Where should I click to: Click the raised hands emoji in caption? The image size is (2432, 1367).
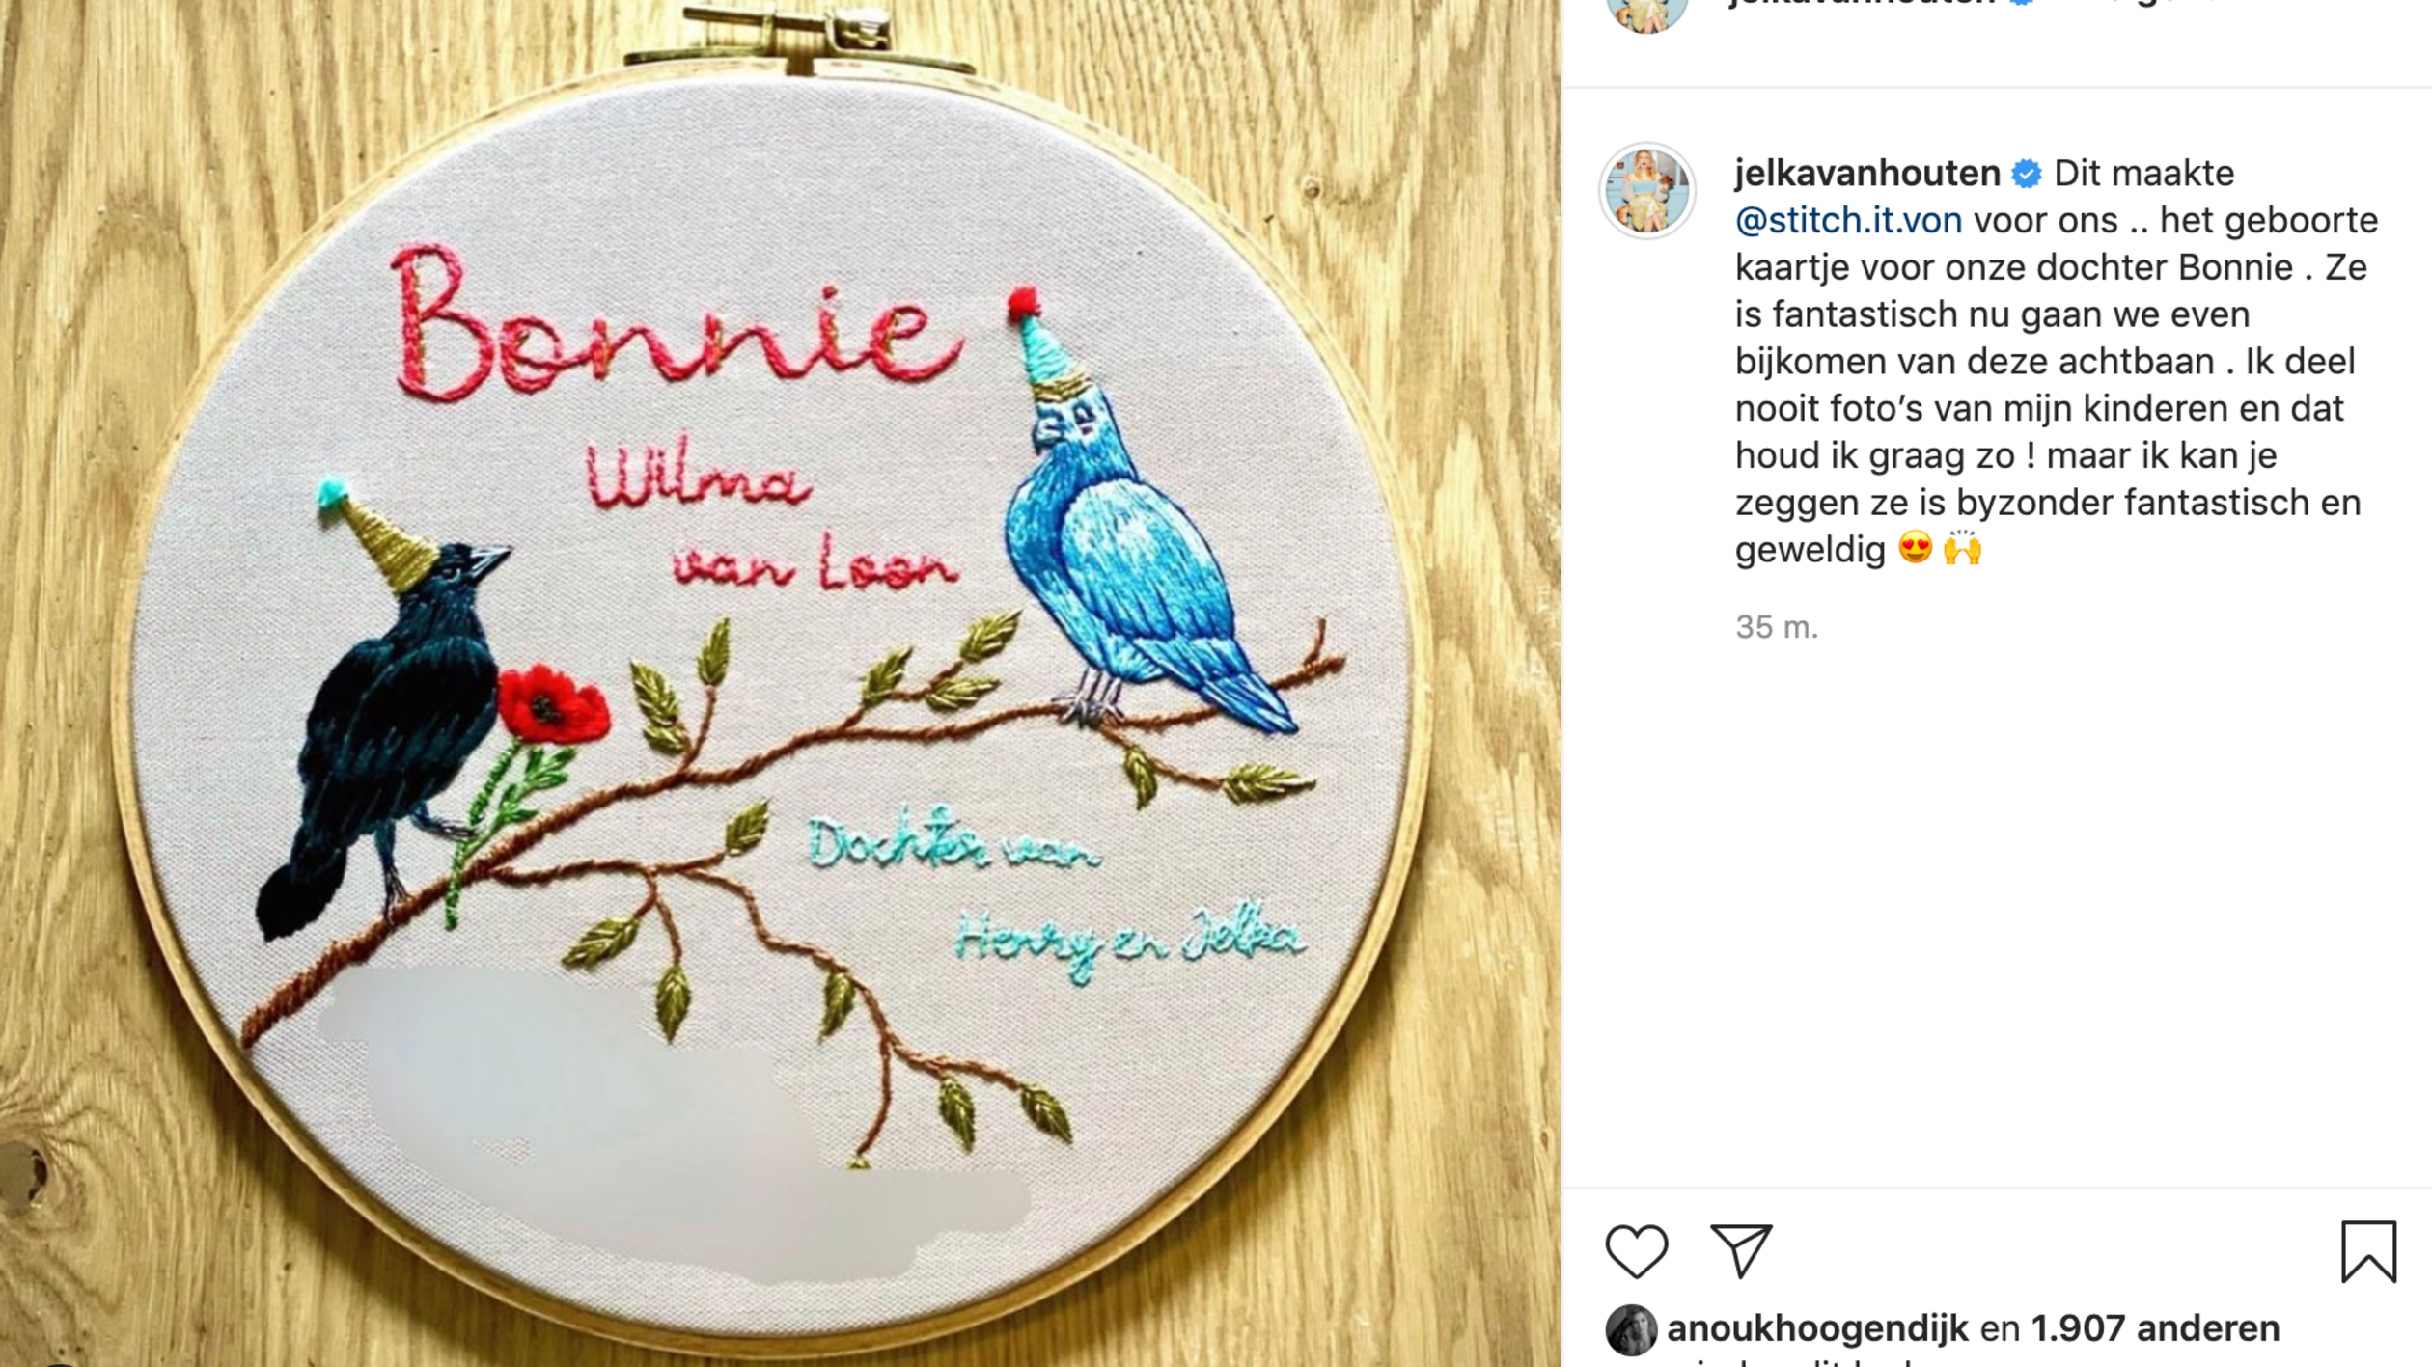coord(1962,549)
